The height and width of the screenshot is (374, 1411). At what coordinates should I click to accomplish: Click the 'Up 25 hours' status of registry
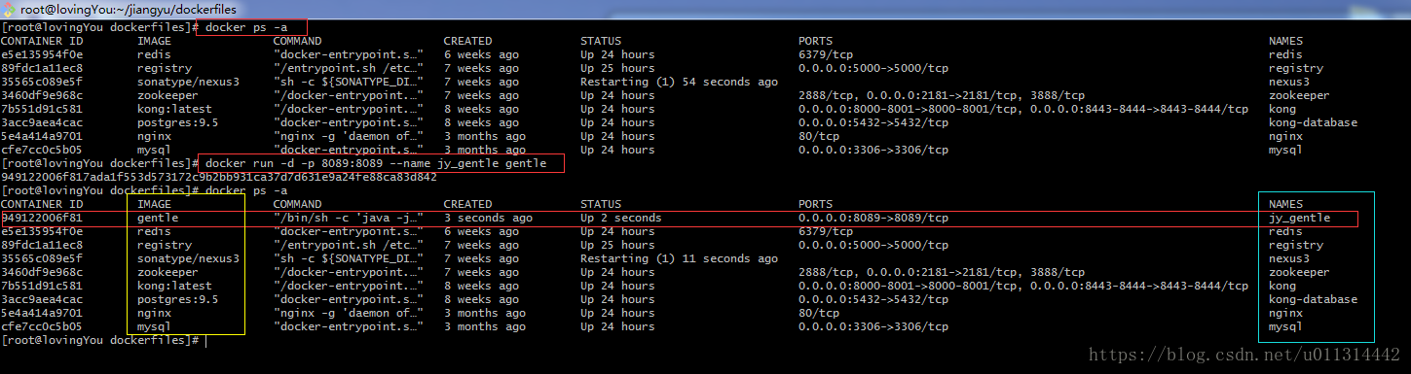(617, 68)
